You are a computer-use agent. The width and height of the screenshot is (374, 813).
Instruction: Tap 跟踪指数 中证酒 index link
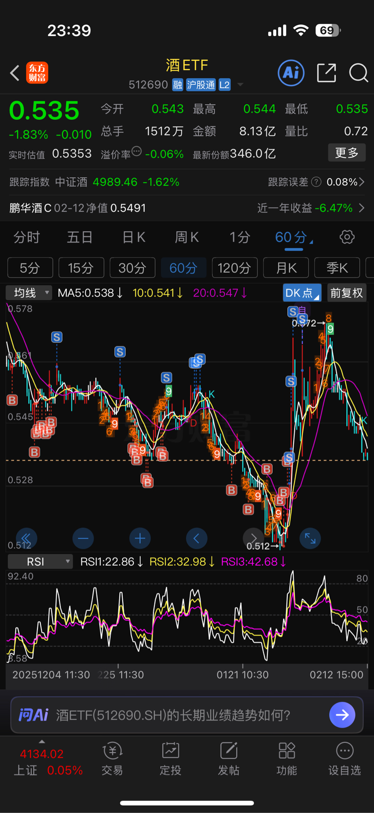94,182
